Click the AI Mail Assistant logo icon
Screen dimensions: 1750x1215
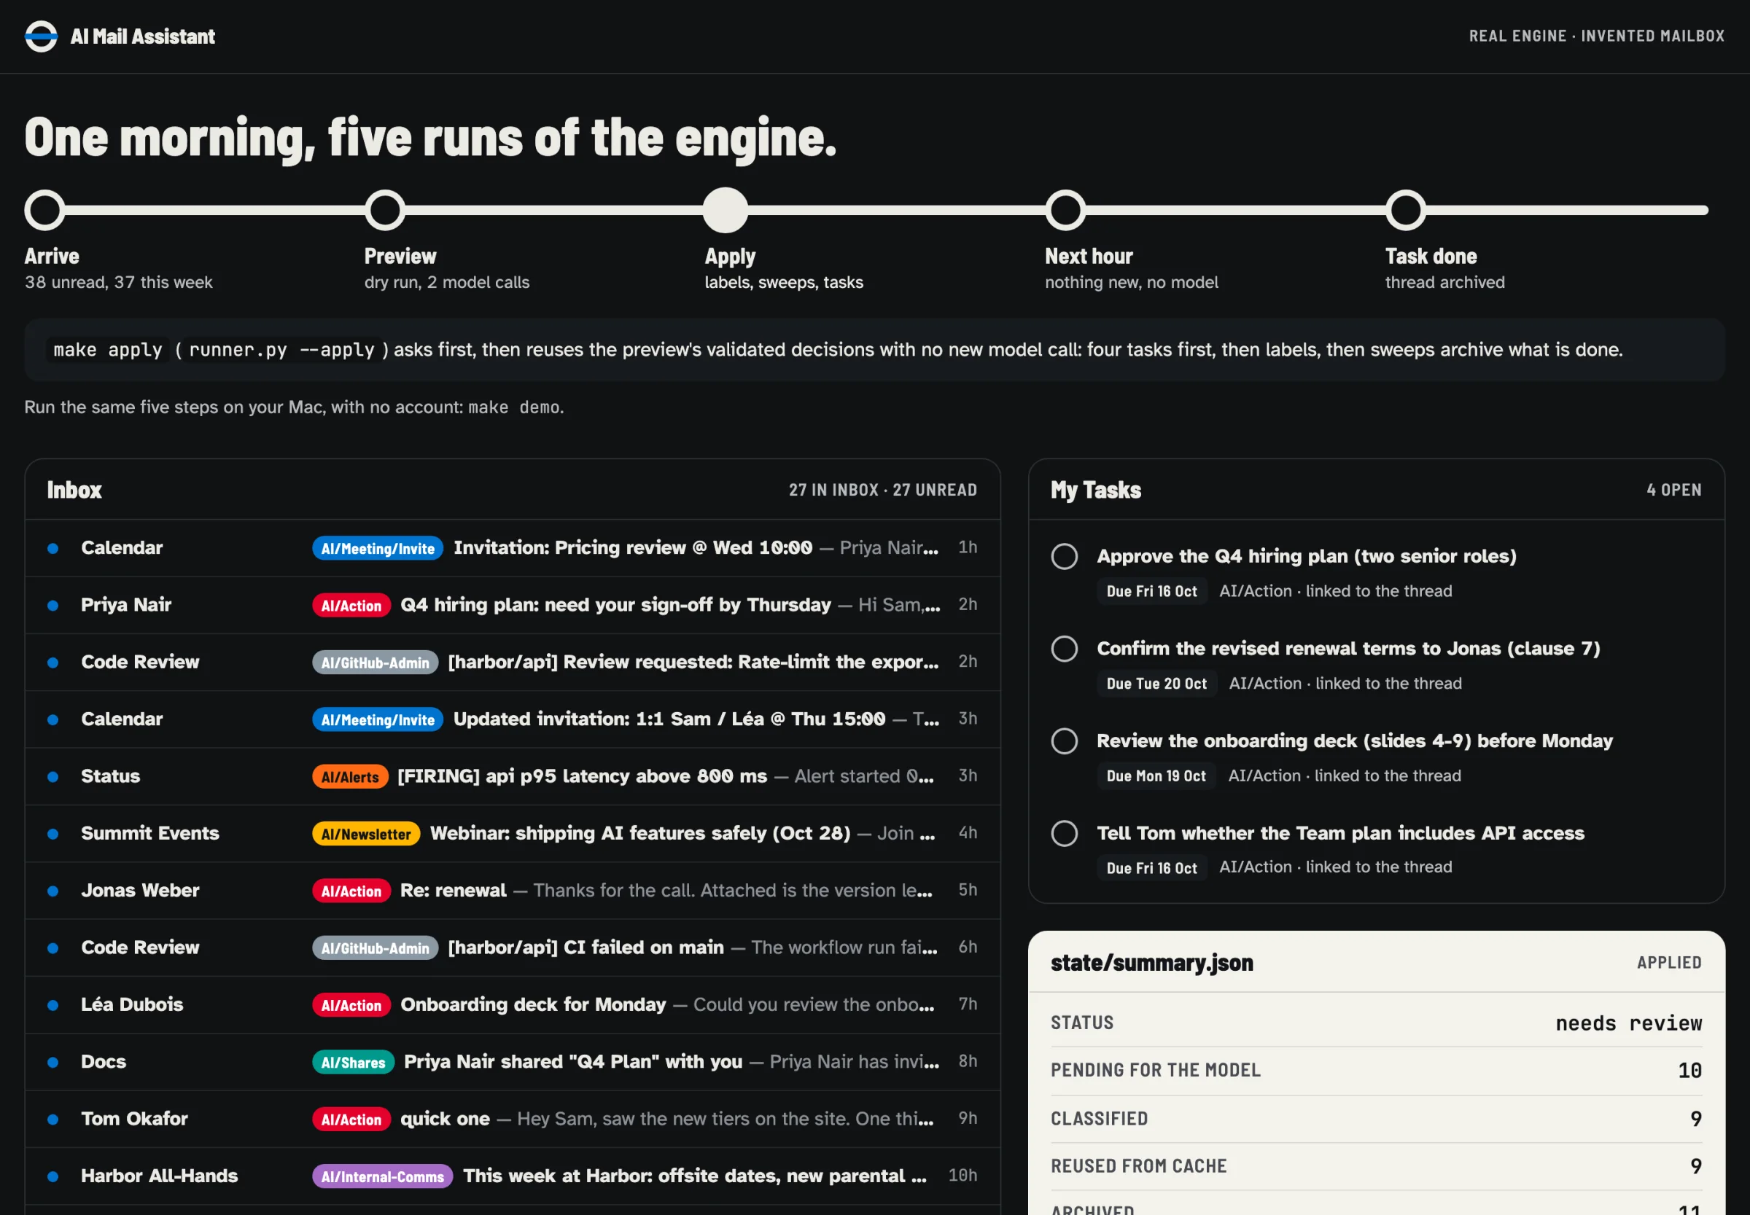(41, 36)
